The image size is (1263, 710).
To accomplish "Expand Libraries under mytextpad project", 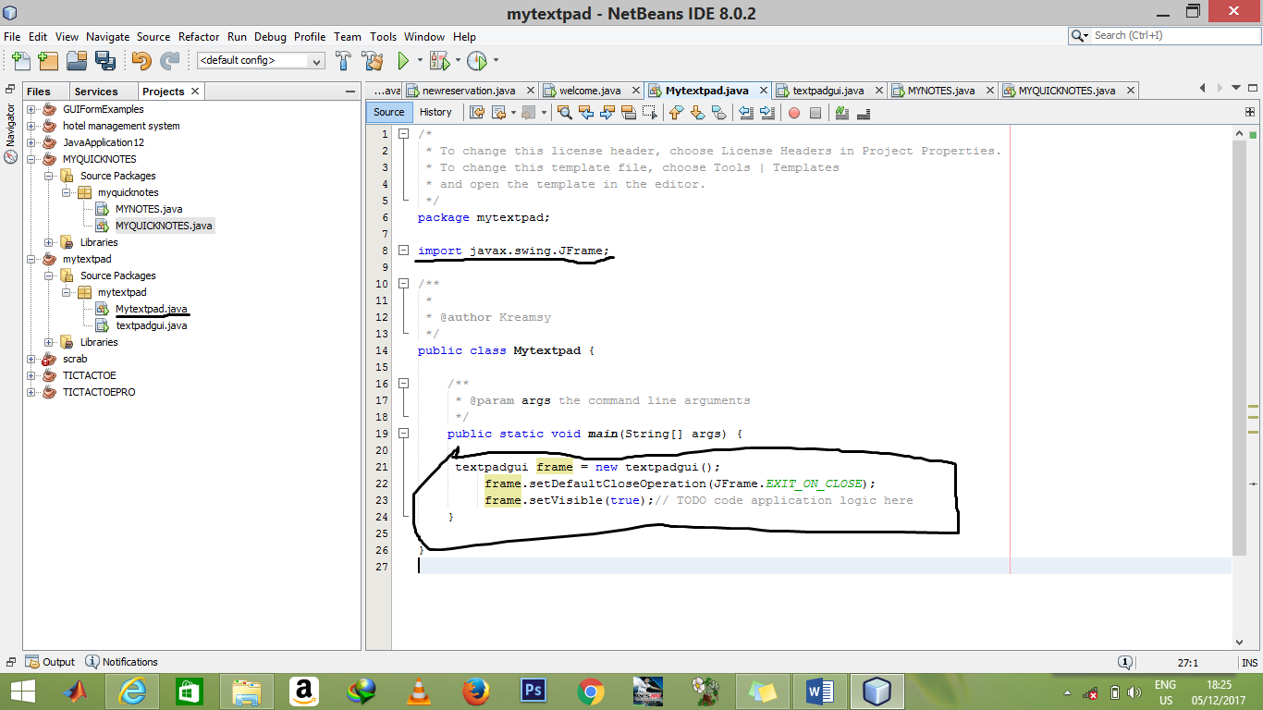I will point(49,342).
